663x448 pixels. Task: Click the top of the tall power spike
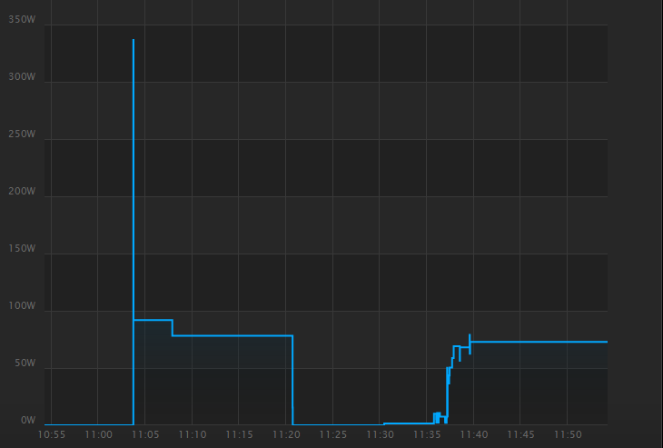(134, 41)
